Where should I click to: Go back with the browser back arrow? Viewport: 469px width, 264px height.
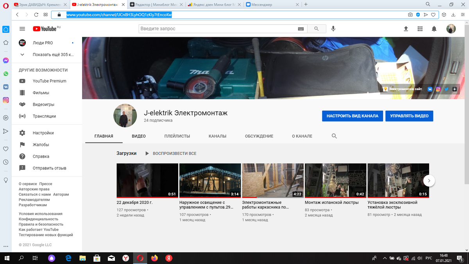pyautogui.click(x=18, y=14)
